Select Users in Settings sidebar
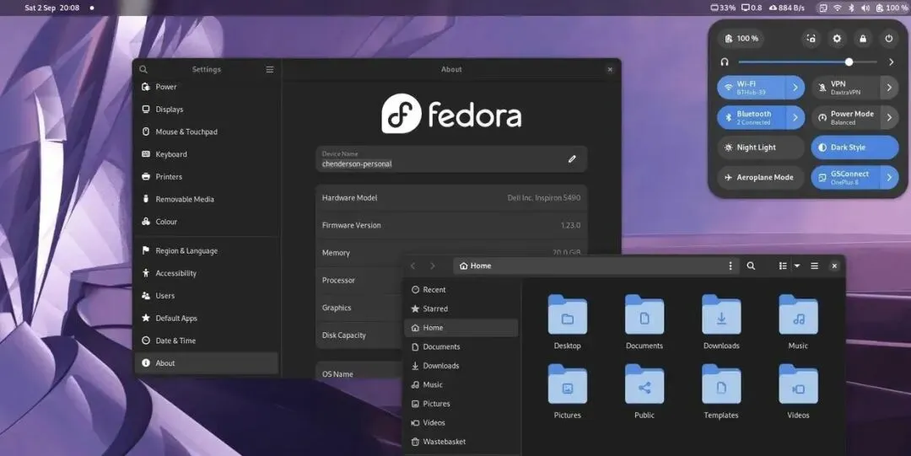The width and height of the screenshot is (911, 456). click(x=207, y=296)
